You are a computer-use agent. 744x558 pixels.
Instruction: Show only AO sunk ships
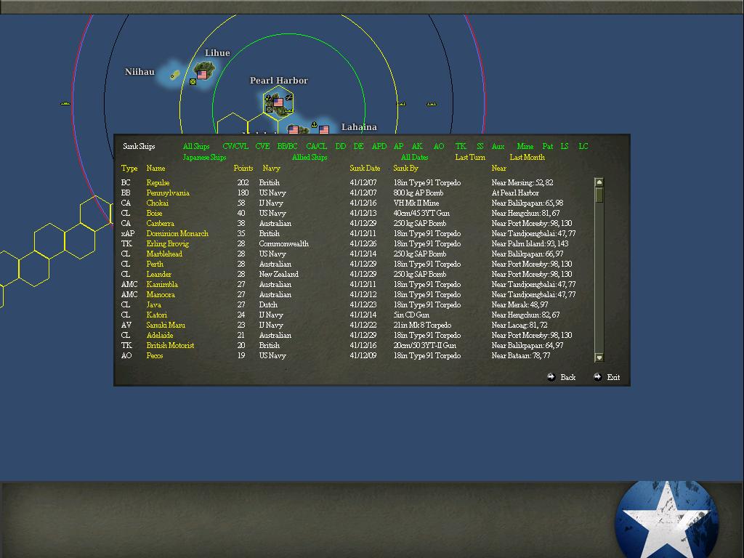pos(439,146)
